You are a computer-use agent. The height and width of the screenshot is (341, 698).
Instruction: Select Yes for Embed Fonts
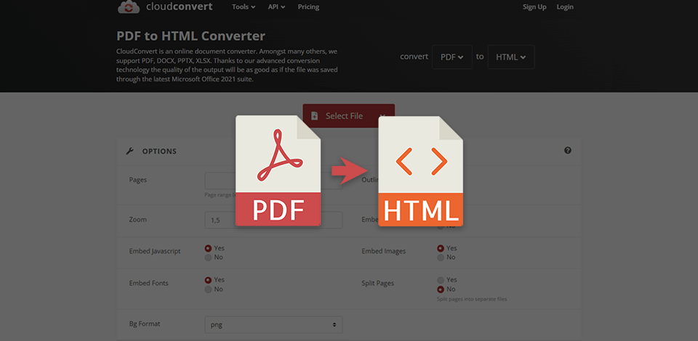coord(208,280)
